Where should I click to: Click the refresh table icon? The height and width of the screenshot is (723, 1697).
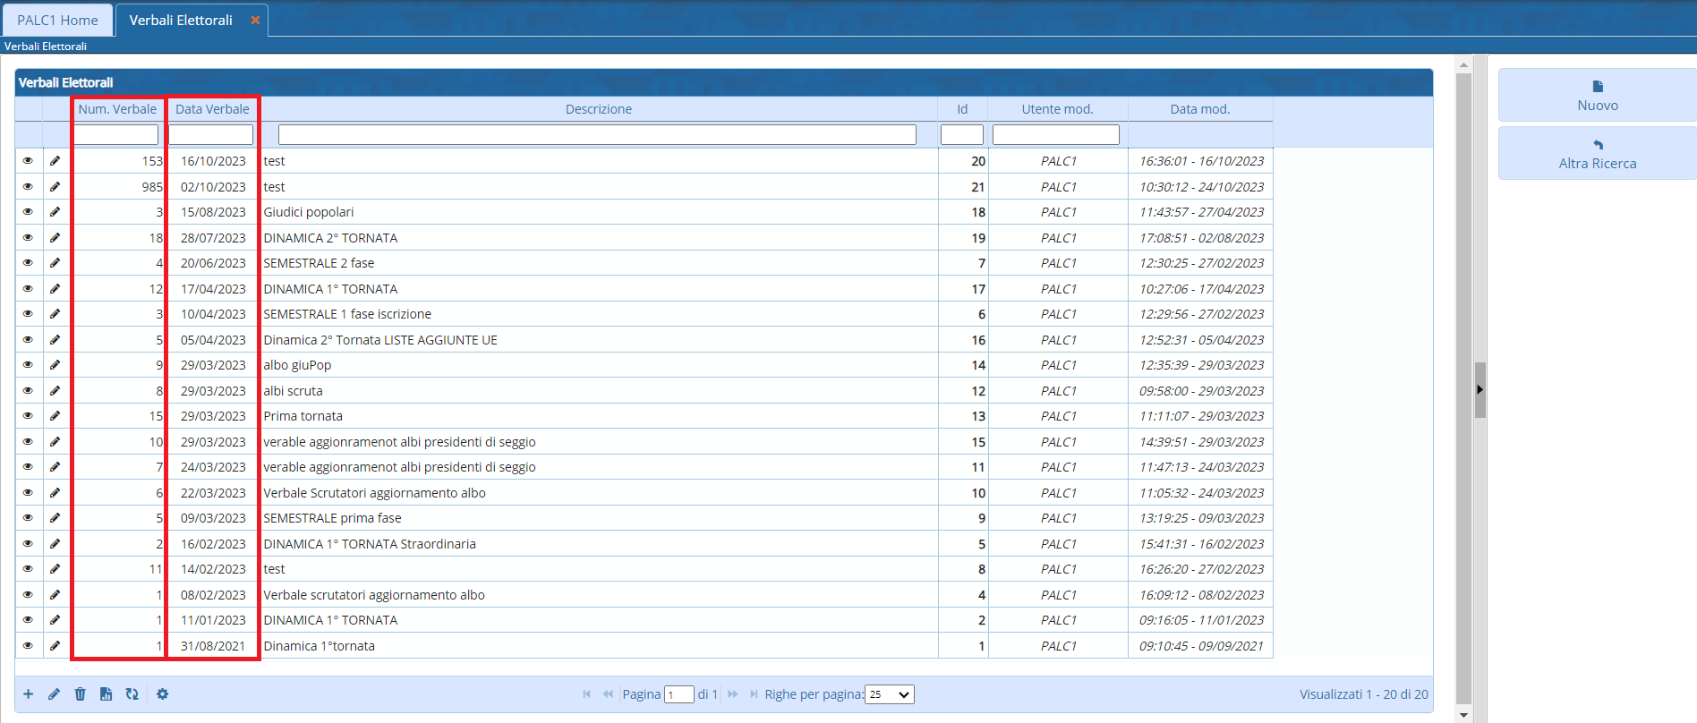132,694
